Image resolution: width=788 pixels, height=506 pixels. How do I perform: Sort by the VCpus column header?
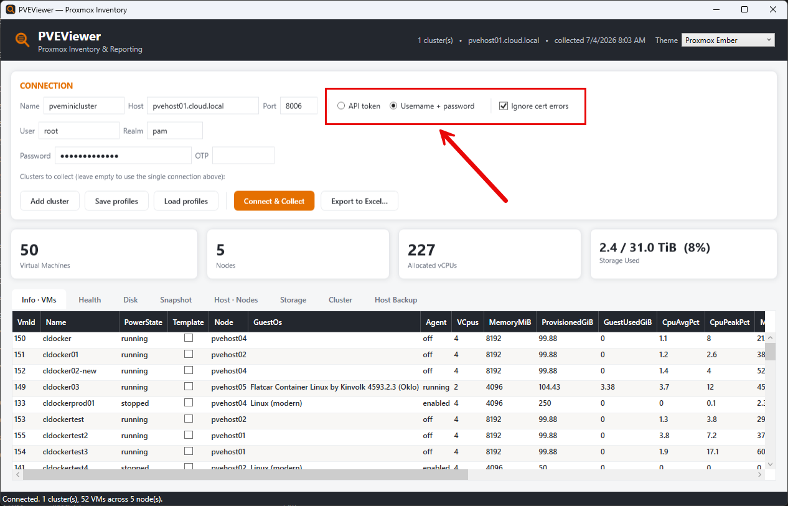pos(467,322)
